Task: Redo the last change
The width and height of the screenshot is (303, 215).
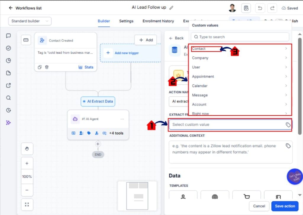Action: click(x=272, y=8)
